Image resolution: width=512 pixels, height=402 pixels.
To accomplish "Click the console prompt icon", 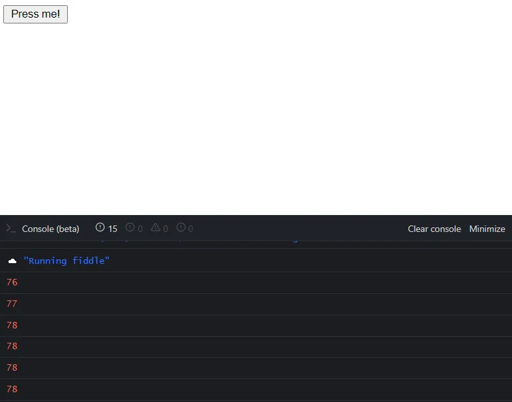I will (11, 229).
